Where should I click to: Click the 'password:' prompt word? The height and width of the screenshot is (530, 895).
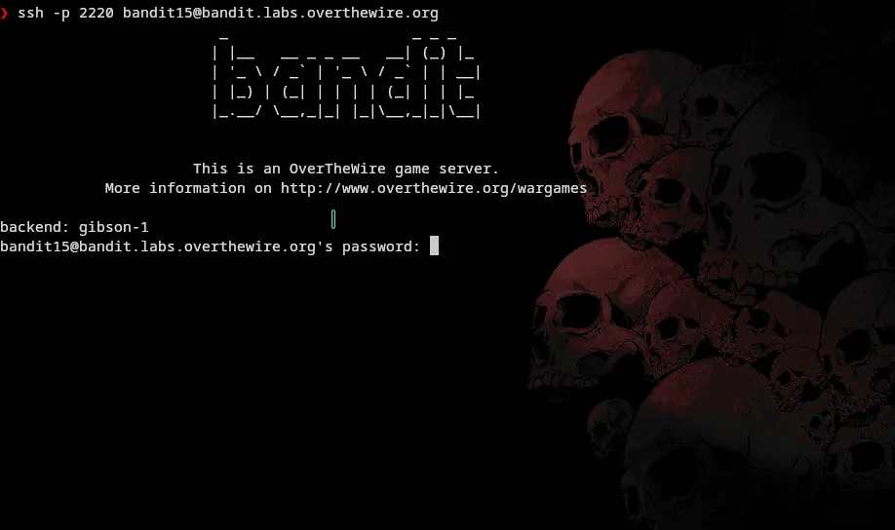point(381,246)
